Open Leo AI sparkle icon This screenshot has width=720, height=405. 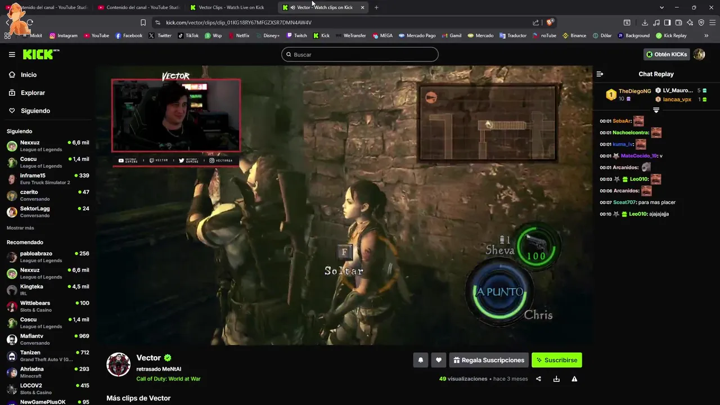pos(690,22)
